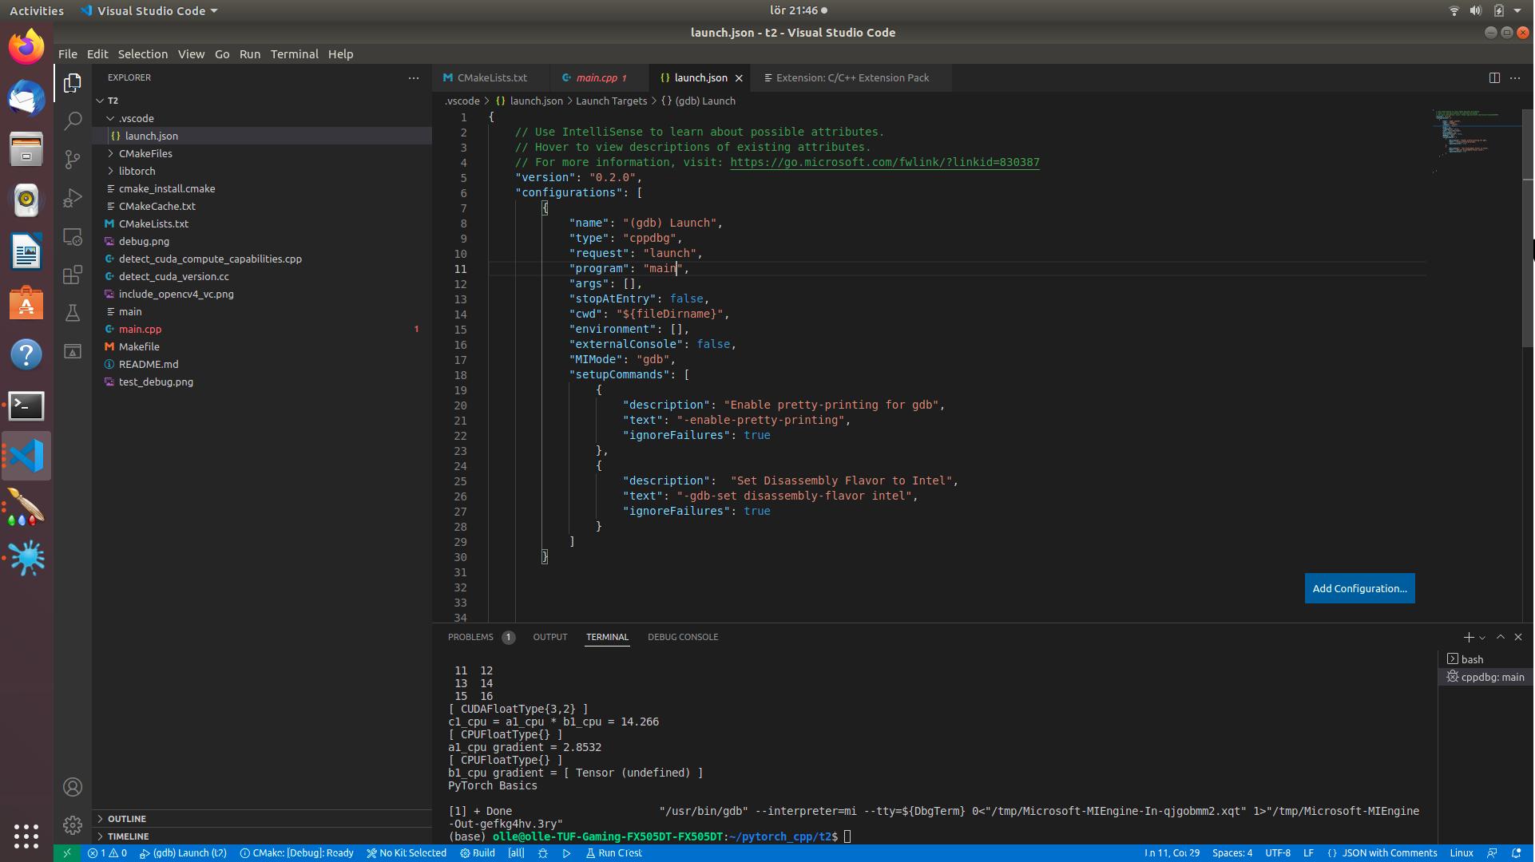Click the Add Configuration button

pos(1359,588)
